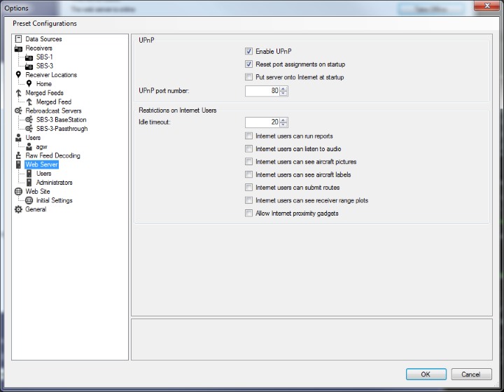Click the OK button
504x392 pixels.
click(426, 374)
